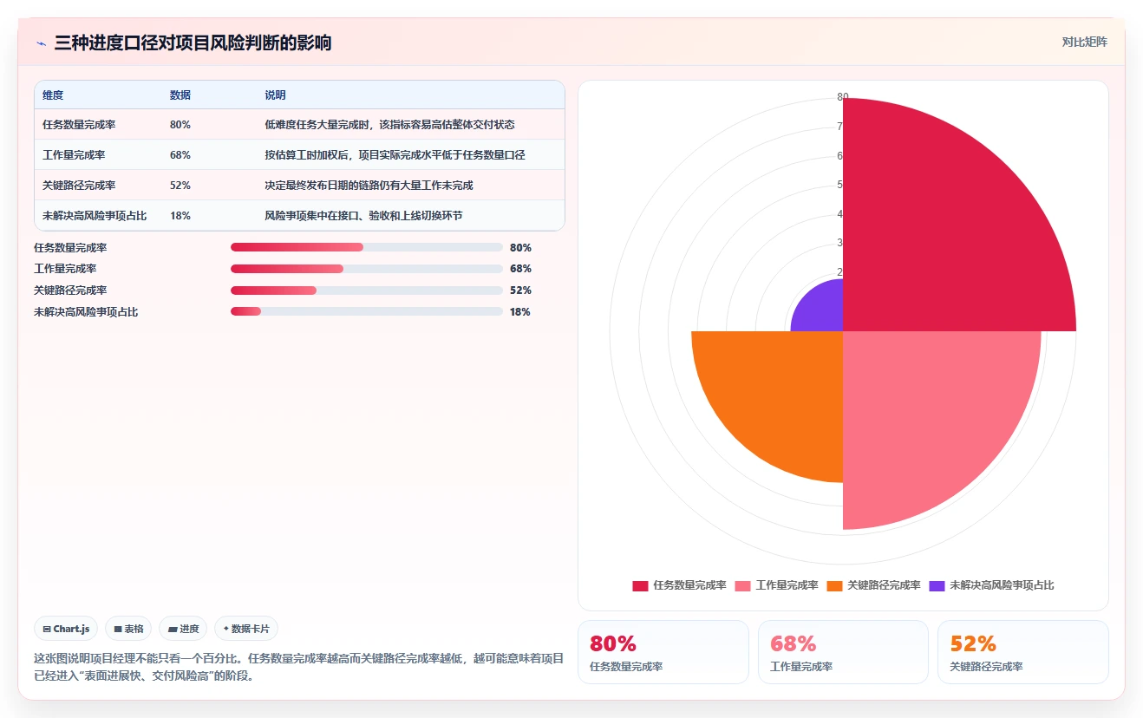Screen dimensions: 1143x718
Task: Click the 说明 column header
Action: pyautogui.click(x=275, y=95)
